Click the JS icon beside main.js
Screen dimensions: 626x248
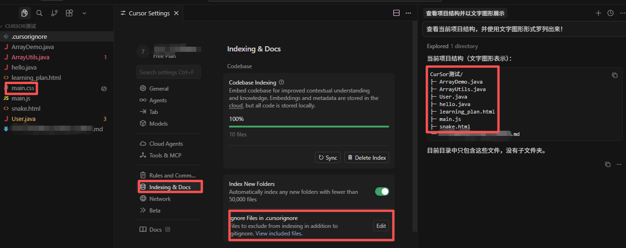(x=6, y=98)
